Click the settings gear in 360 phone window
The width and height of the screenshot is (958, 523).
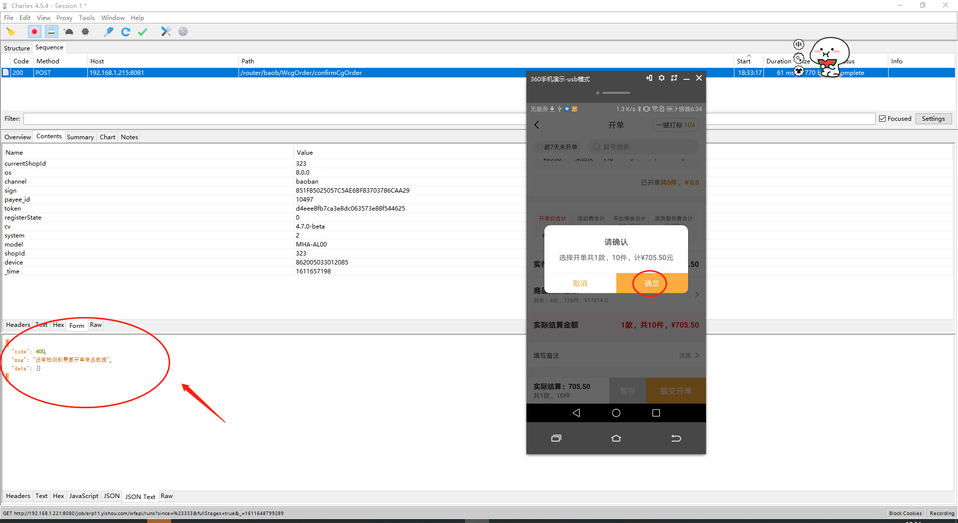click(662, 78)
